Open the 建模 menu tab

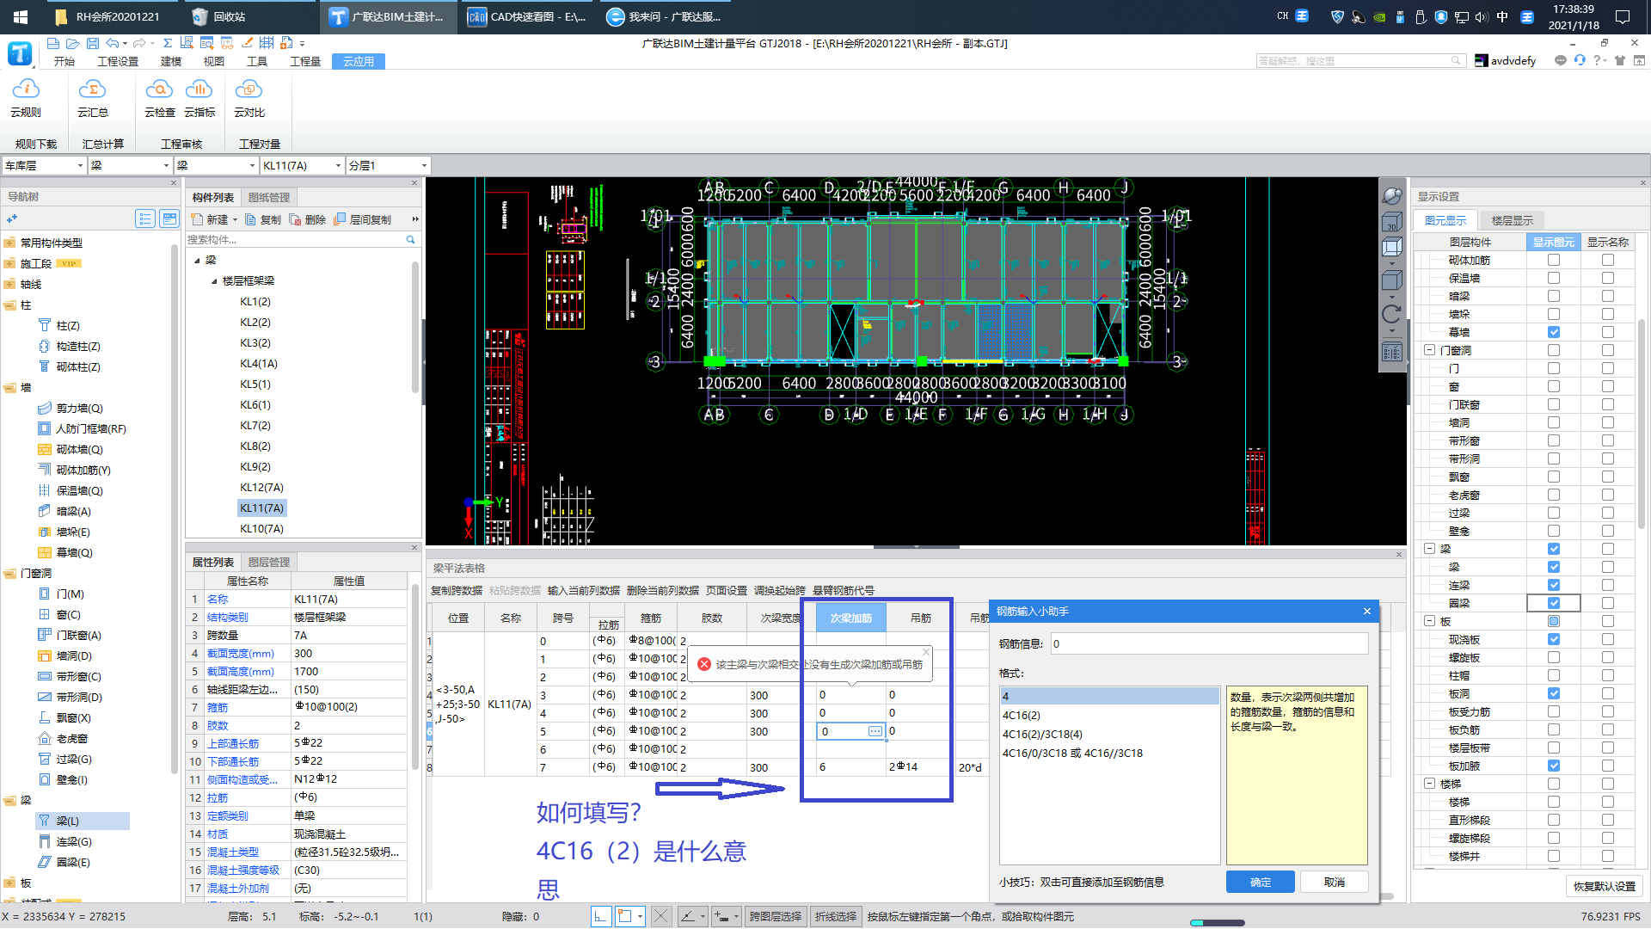[x=171, y=61]
